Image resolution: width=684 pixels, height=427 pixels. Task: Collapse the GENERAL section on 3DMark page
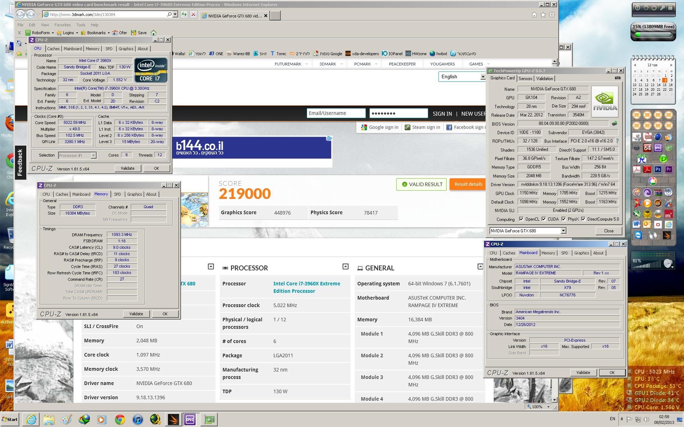click(480, 267)
